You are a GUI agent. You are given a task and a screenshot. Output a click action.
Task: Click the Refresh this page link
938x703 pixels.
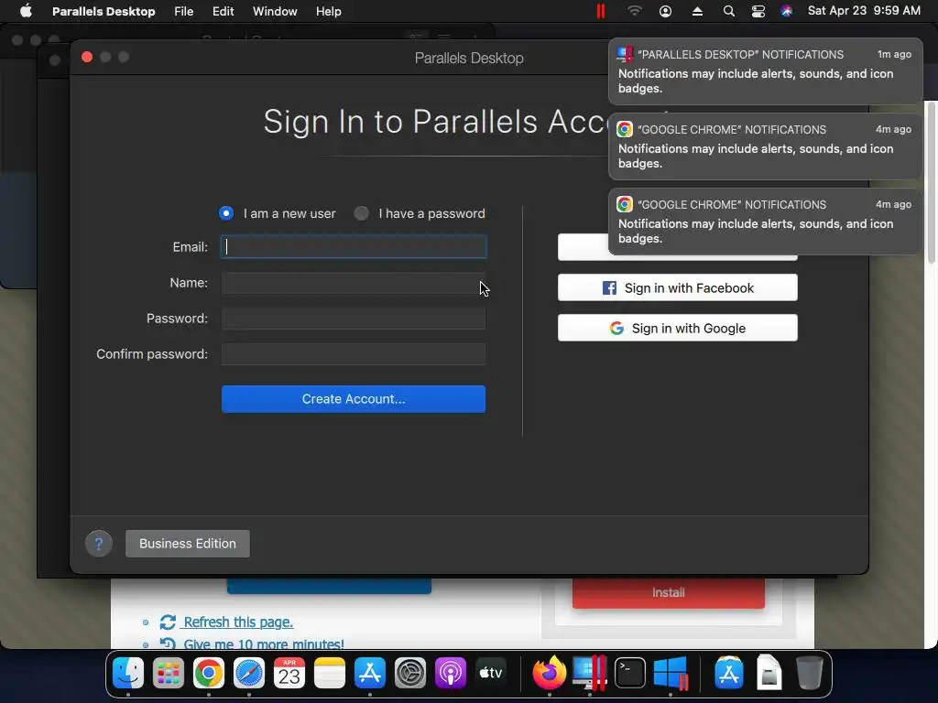(238, 622)
